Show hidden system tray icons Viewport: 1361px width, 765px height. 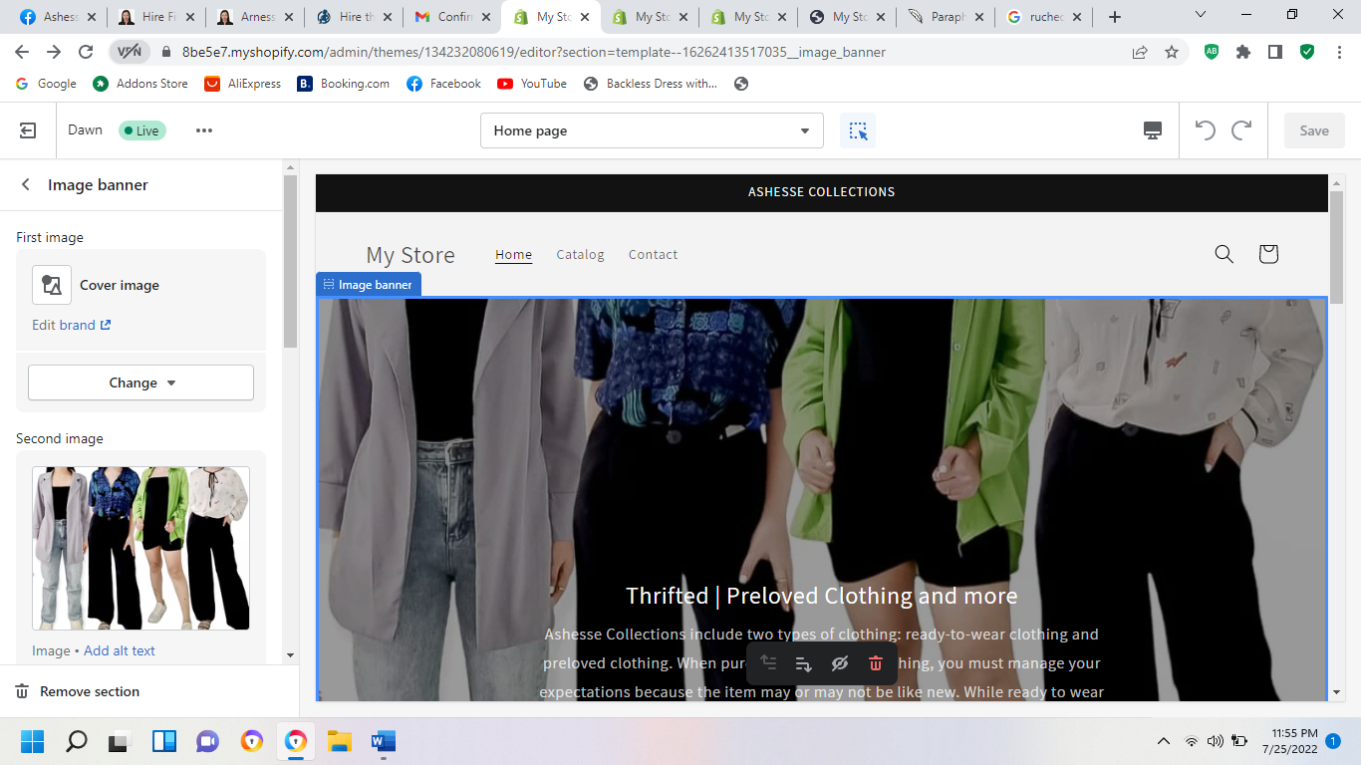pyautogui.click(x=1163, y=741)
